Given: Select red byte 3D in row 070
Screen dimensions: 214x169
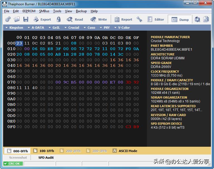Looking at the screenshot, I should click(128, 82).
